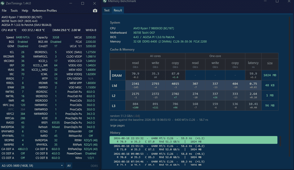Viewport: 294px width, 170px height.
Task: Click the Refresh value Mixed
Action: pos(56,127)
